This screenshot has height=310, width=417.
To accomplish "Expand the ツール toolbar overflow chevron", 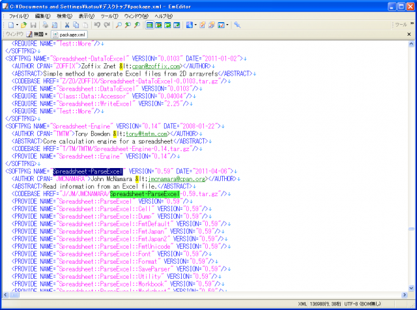I will pyautogui.click(x=412, y=23).
